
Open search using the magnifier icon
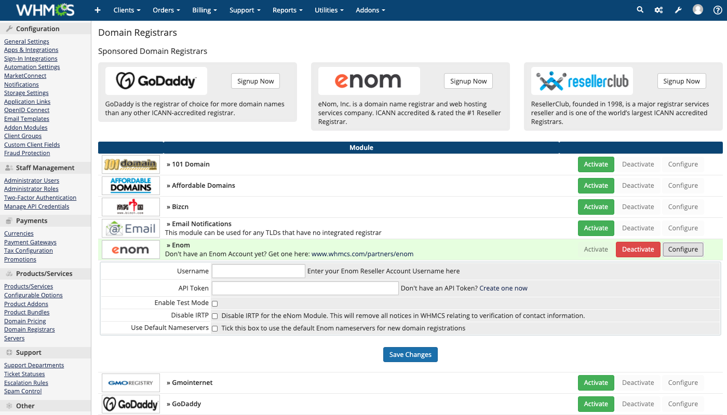640,10
